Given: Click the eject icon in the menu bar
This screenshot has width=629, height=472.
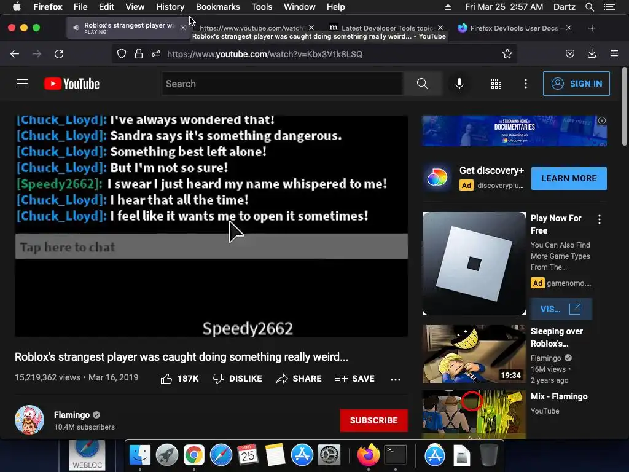Looking at the screenshot, I should click(x=448, y=7).
